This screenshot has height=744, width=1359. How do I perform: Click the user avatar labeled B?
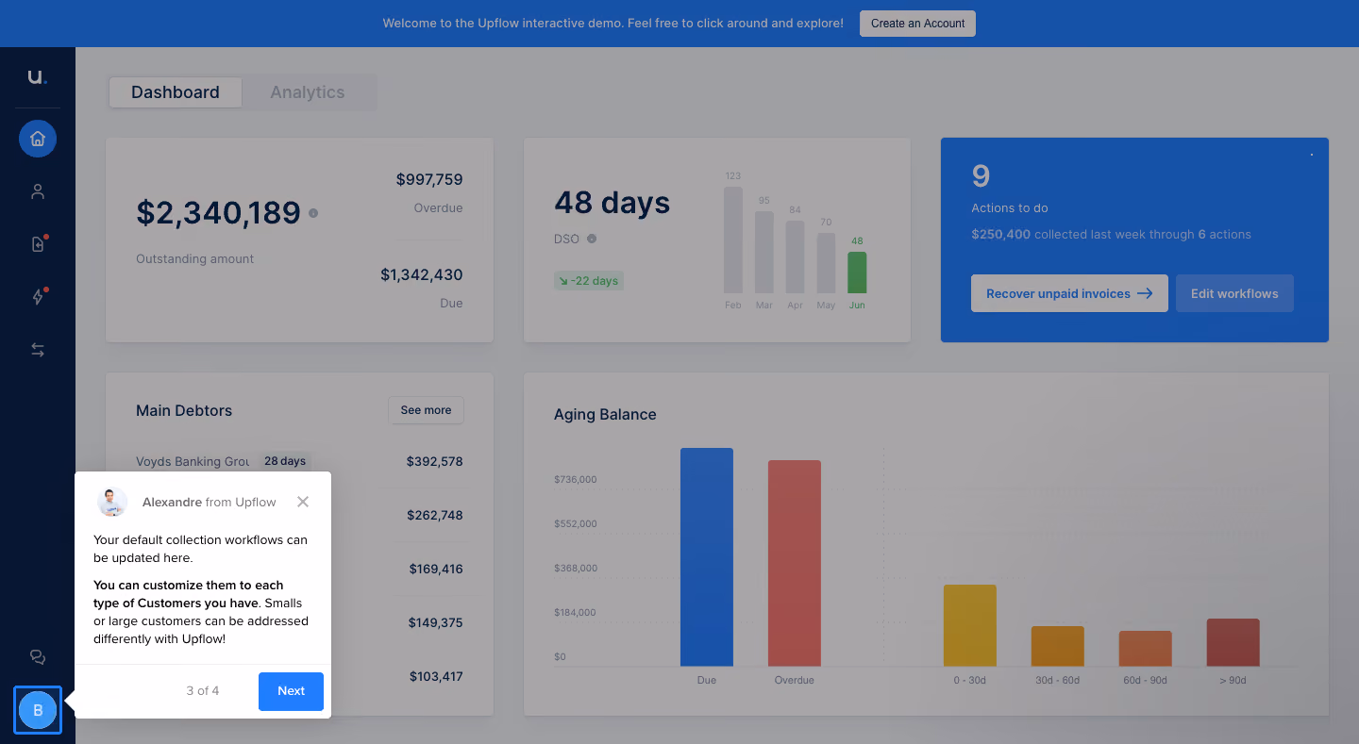click(x=38, y=710)
